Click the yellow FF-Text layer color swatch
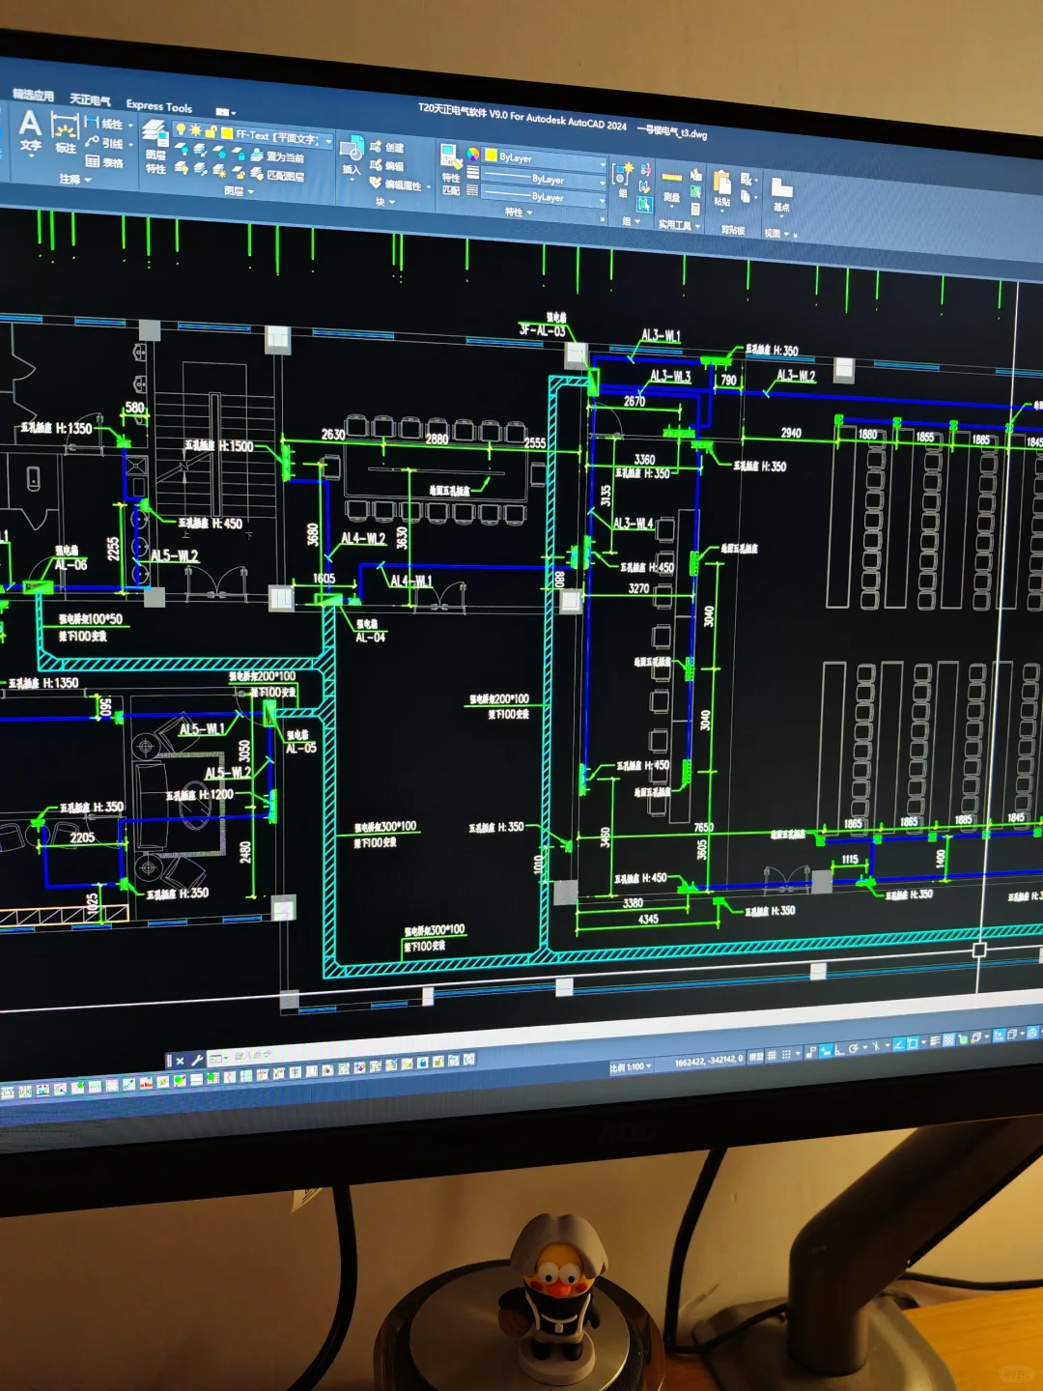The height and width of the screenshot is (1391, 1043). pos(226,133)
